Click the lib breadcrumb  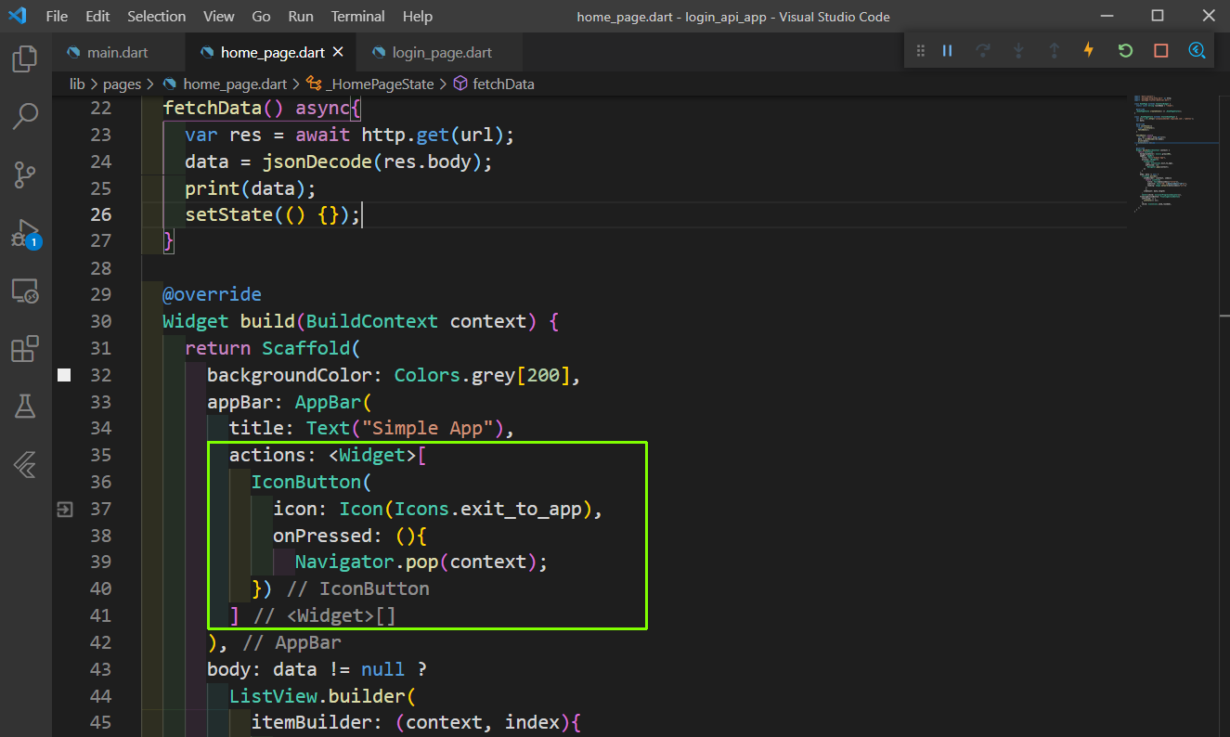coord(76,84)
